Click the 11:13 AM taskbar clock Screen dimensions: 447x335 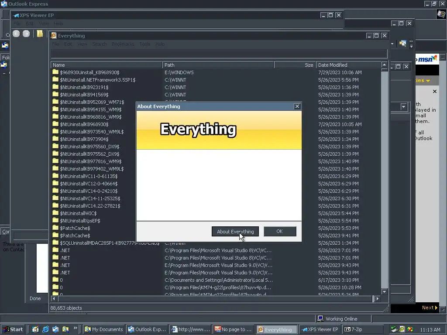click(430, 330)
